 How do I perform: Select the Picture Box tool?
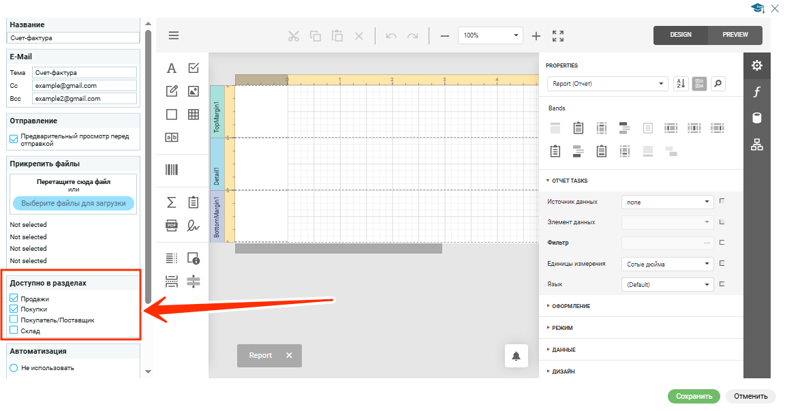coord(194,91)
